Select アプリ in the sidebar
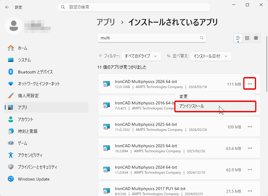 (47, 107)
